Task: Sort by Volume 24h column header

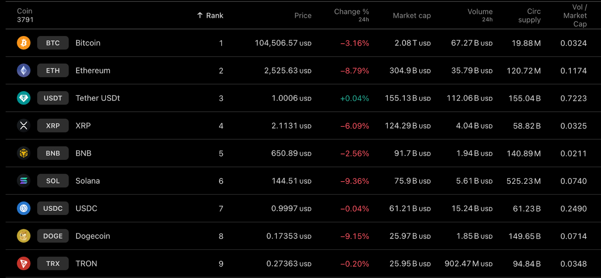Action: click(x=480, y=15)
